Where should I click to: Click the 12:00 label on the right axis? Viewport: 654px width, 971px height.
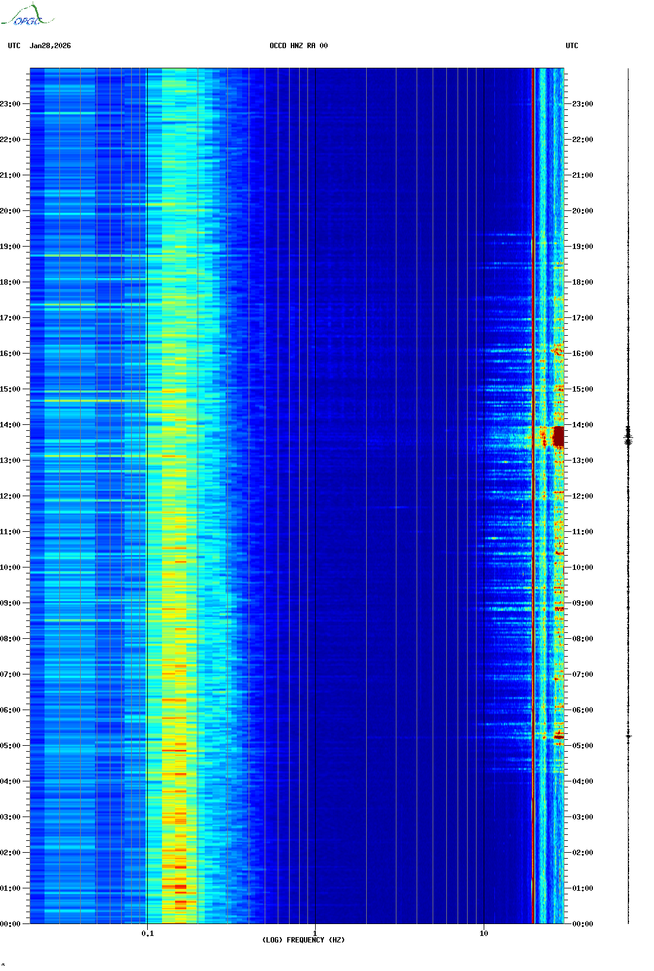click(583, 496)
